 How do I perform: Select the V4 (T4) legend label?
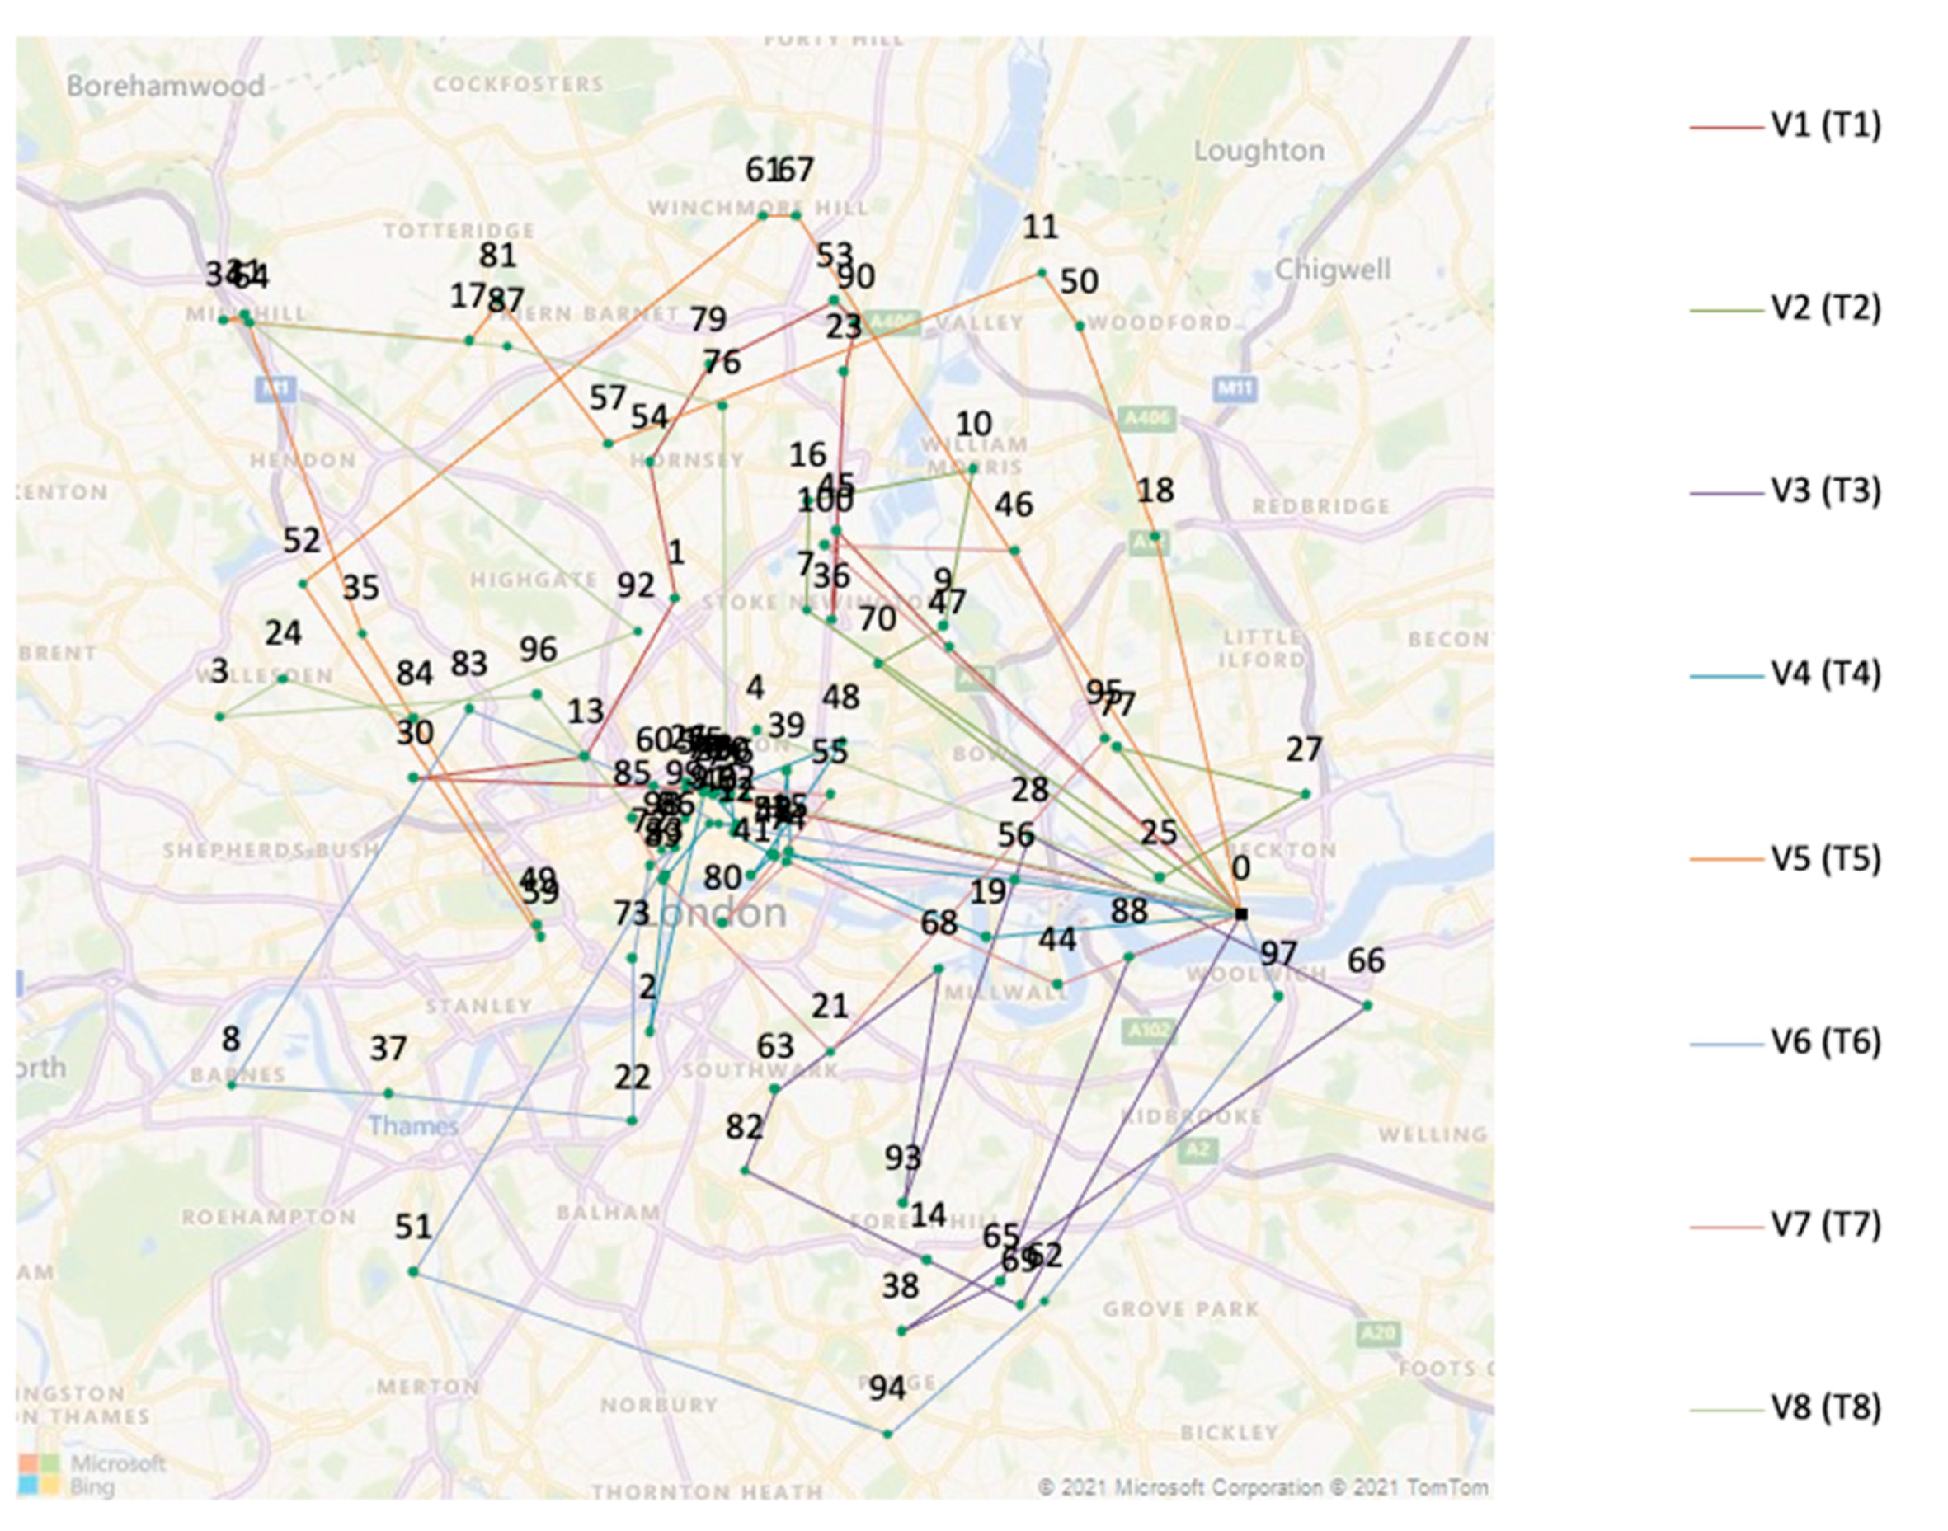tap(1825, 675)
